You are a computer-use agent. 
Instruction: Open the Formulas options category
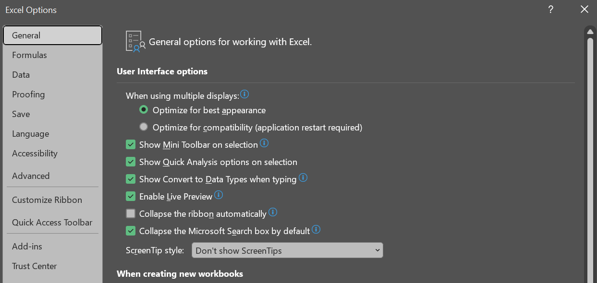click(x=29, y=55)
